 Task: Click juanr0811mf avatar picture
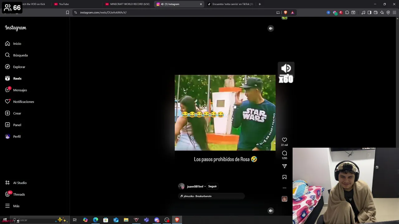[x=181, y=186]
